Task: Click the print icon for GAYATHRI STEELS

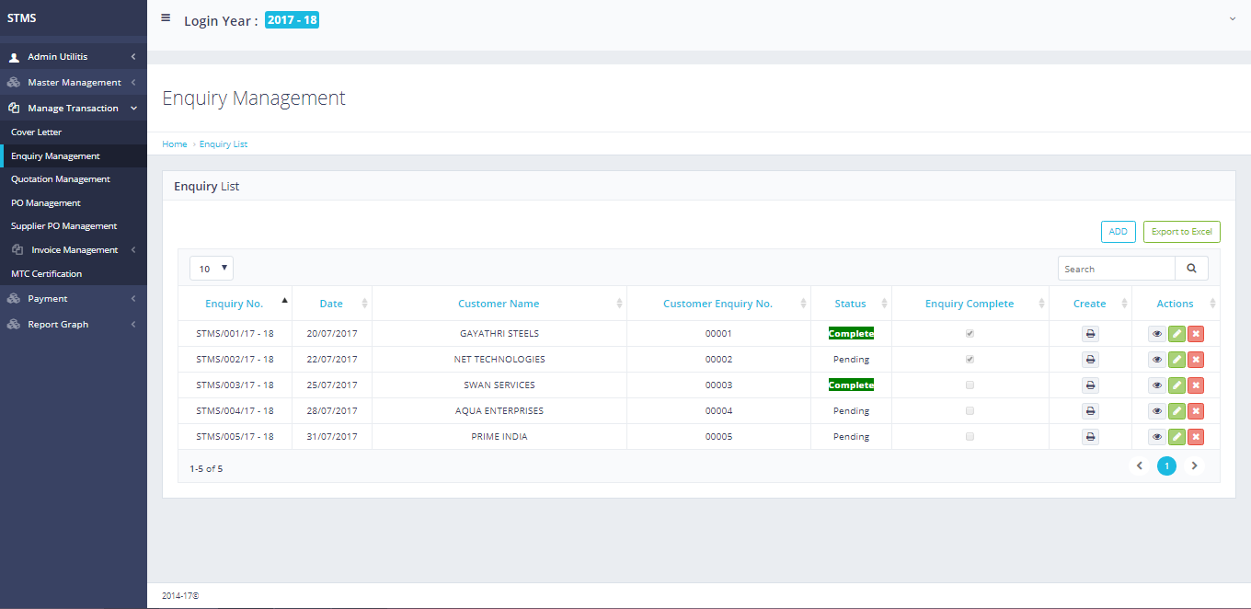Action: [x=1090, y=334]
